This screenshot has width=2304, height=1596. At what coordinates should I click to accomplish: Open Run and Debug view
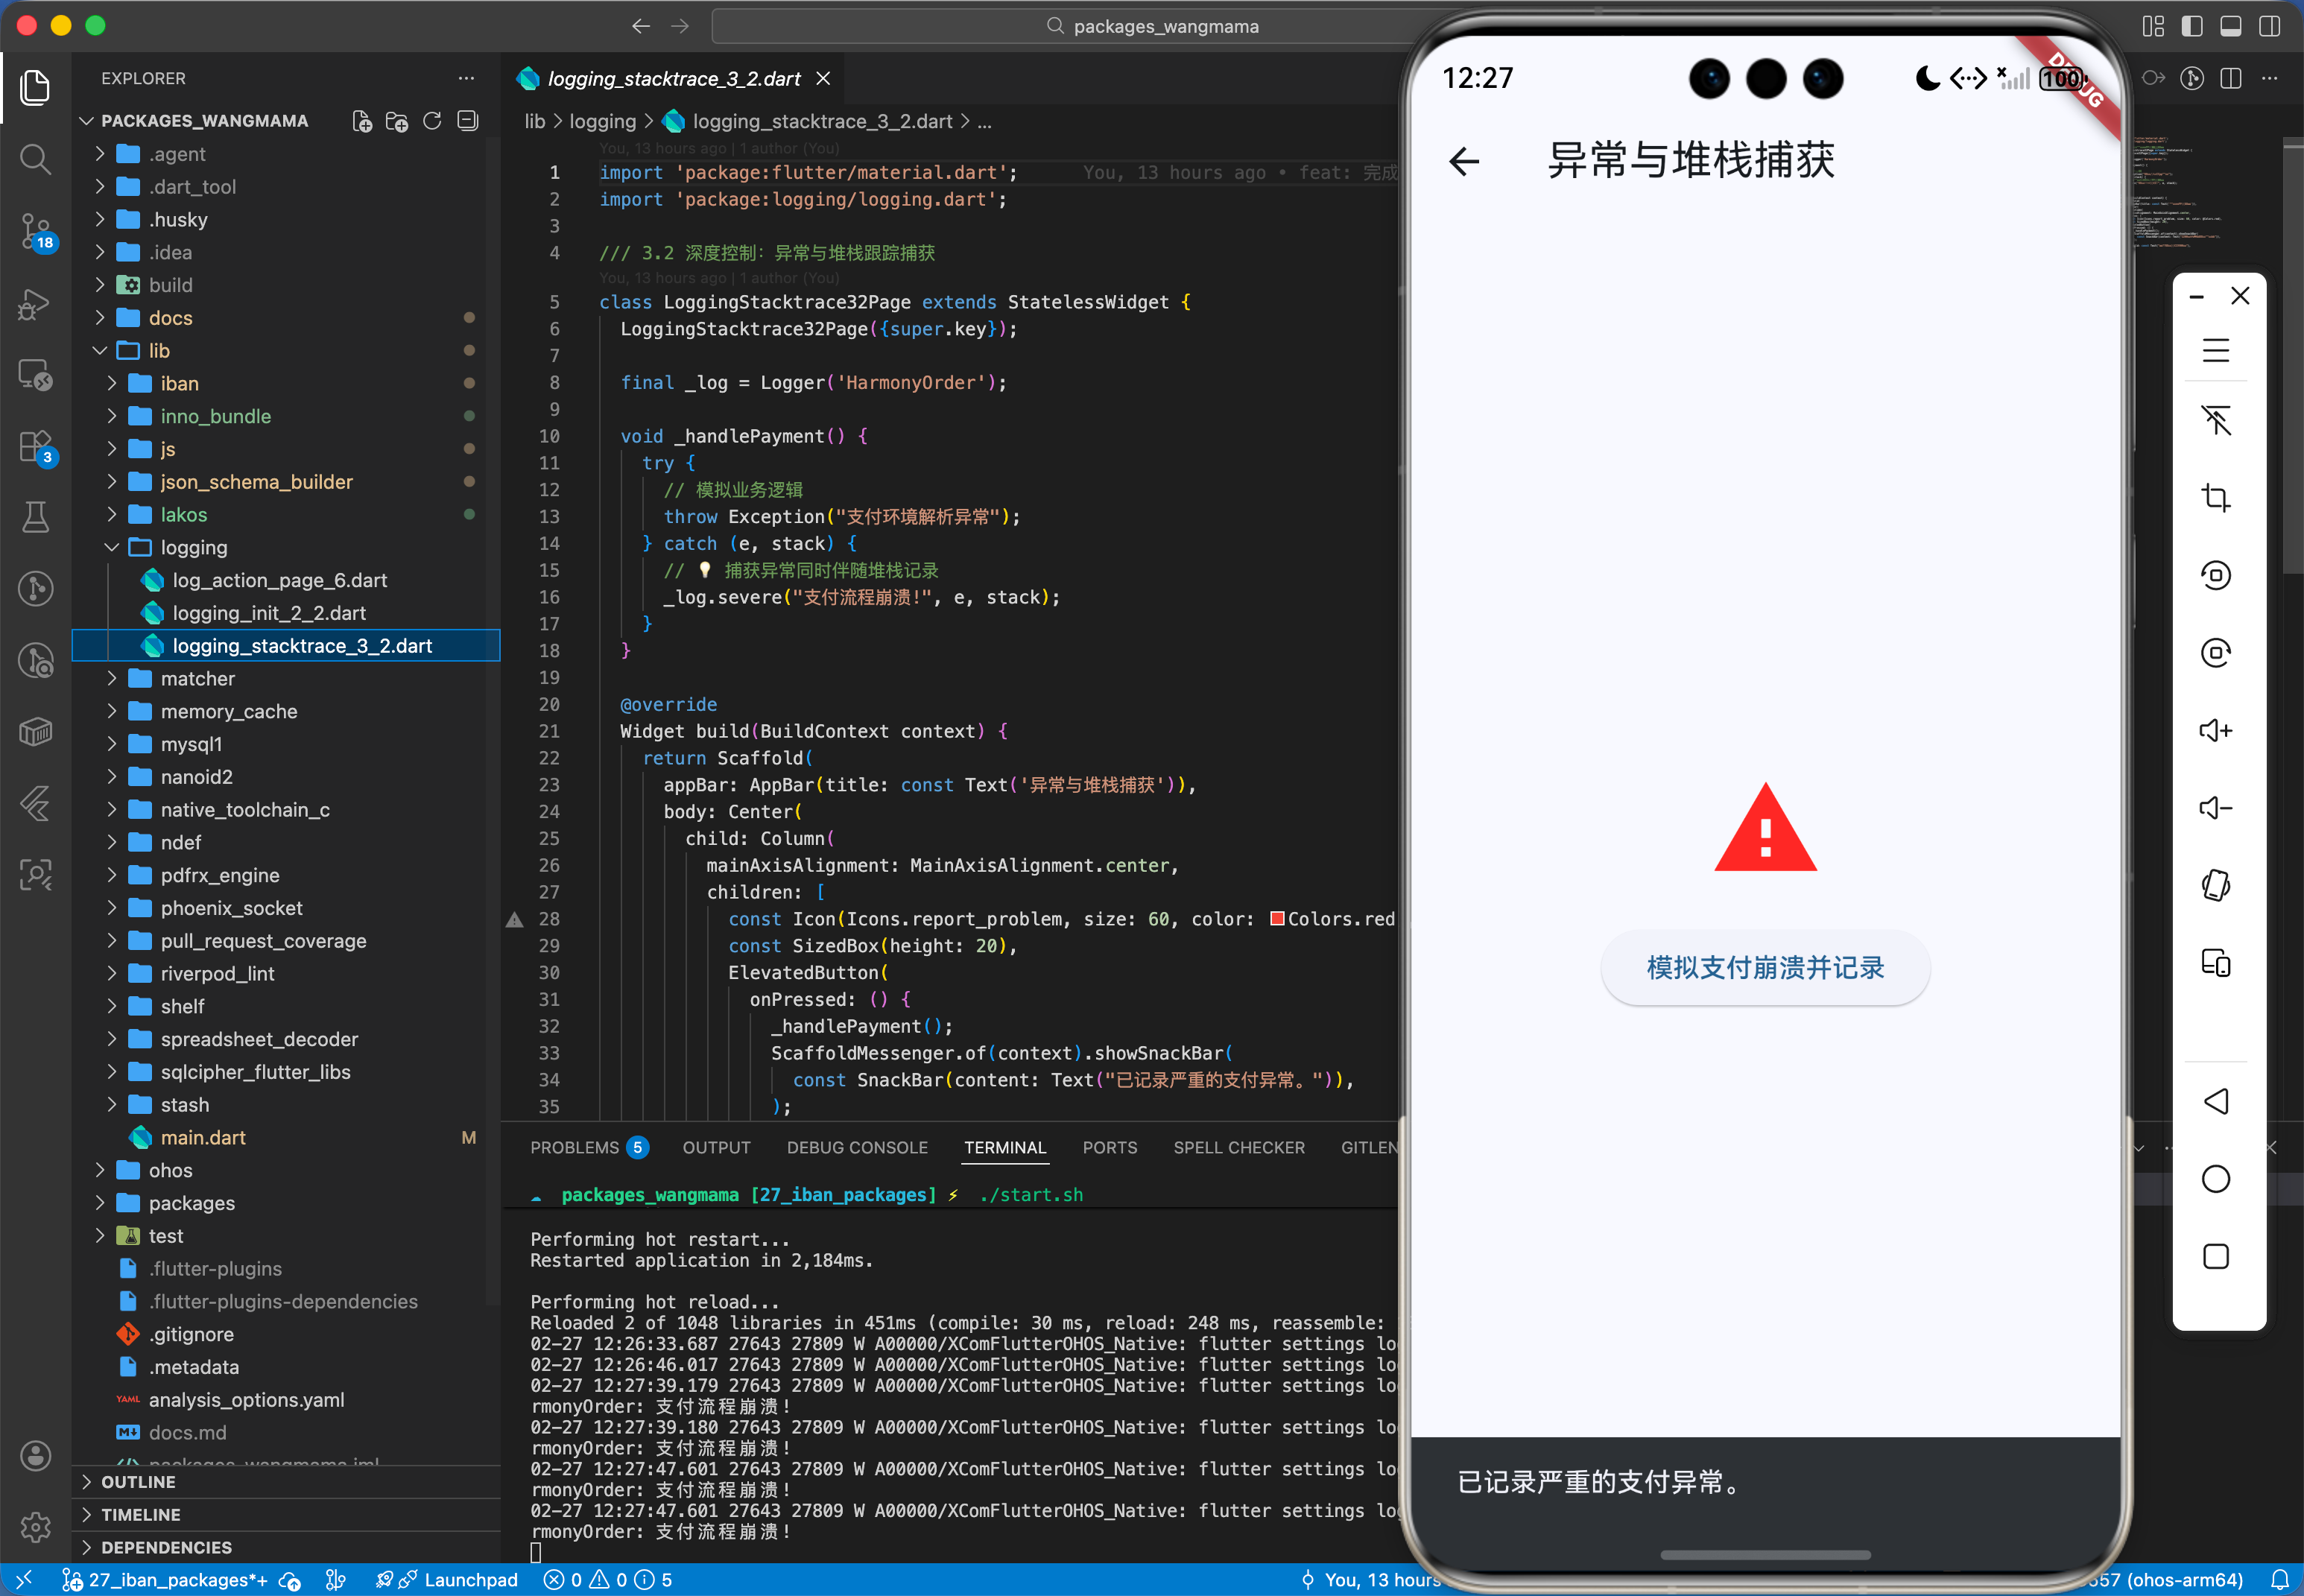click(35, 304)
